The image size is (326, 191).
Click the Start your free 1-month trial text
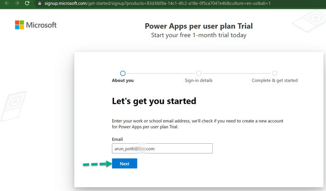click(199, 35)
